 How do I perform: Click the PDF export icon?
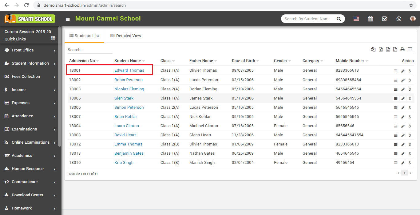(395, 49)
